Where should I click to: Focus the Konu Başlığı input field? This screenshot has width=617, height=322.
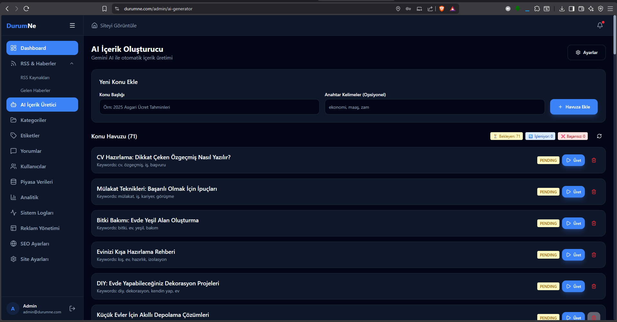pos(209,107)
